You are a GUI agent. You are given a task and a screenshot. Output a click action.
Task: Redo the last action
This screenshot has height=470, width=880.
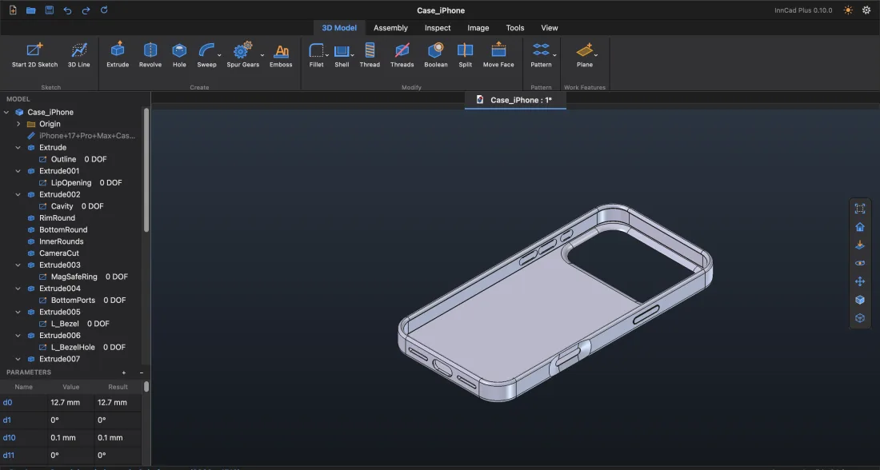[86, 10]
